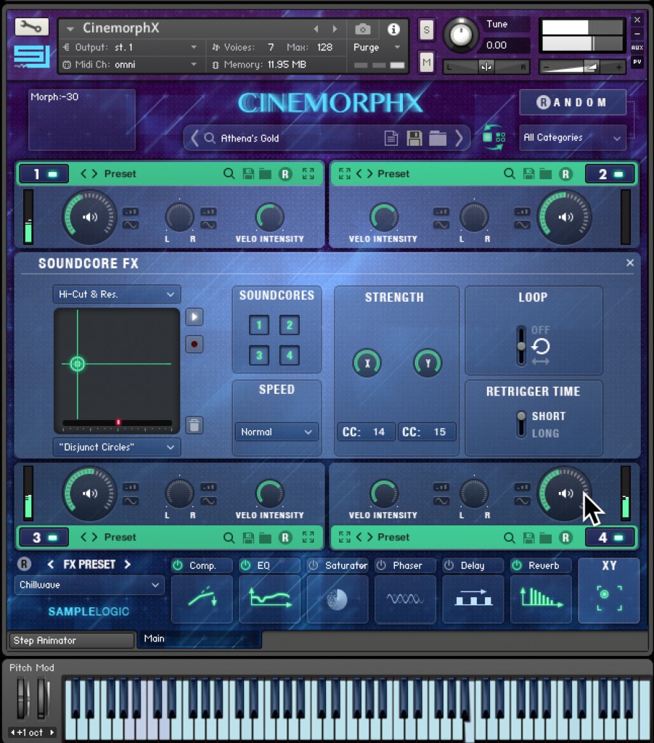Screen dimensions: 654x743
Task: Open Reverb effect icon panel
Action: tap(541, 599)
